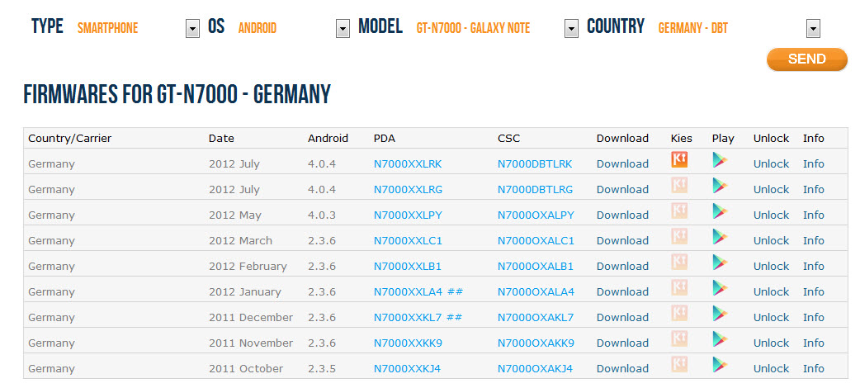Viewport: 860px width, 388px height.
Task: Open CSC link N7000DBTLRG
Action: coord(536,189)
